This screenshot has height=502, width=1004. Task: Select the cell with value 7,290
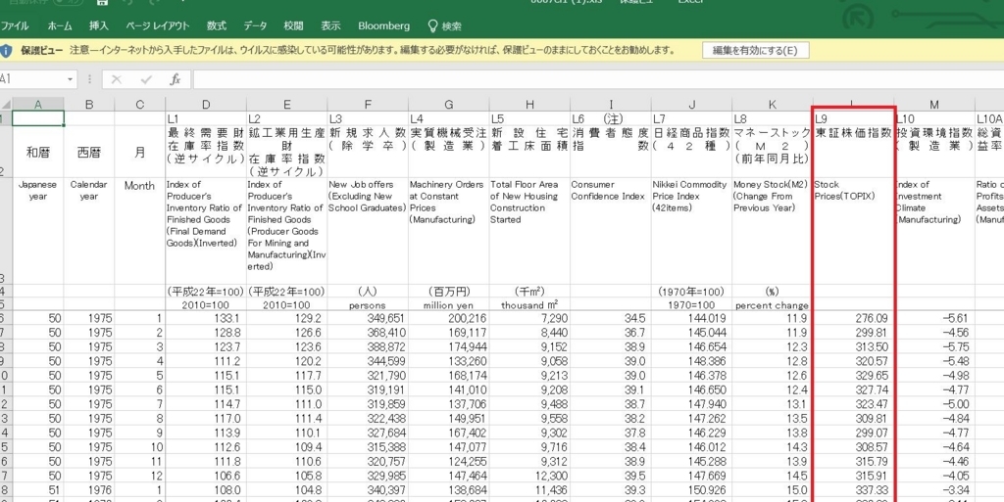tap(529, 318)
